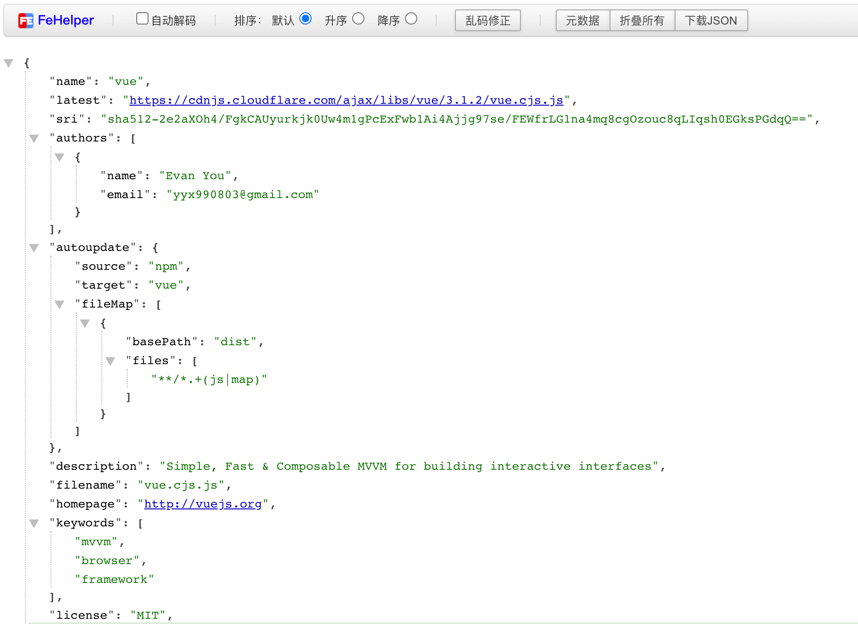Click the "npm" source value
This screenshot has height=624, width=858.
click(x=166, y=266)
